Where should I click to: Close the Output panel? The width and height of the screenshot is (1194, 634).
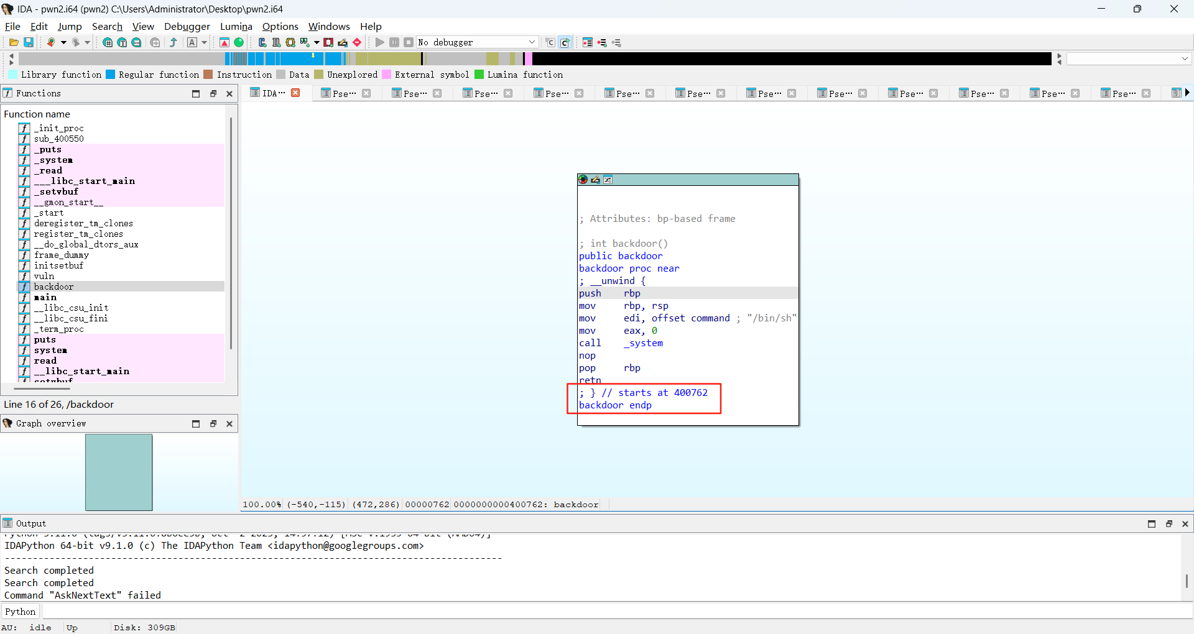click(x=1185, y=524)
